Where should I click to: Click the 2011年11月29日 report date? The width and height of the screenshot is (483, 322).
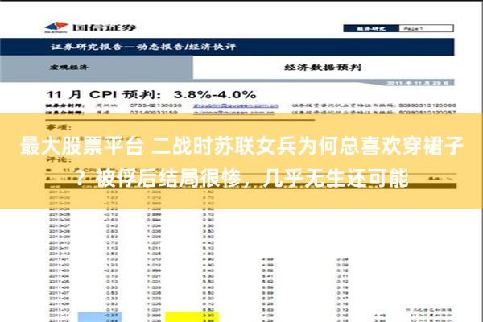[417, 83]
